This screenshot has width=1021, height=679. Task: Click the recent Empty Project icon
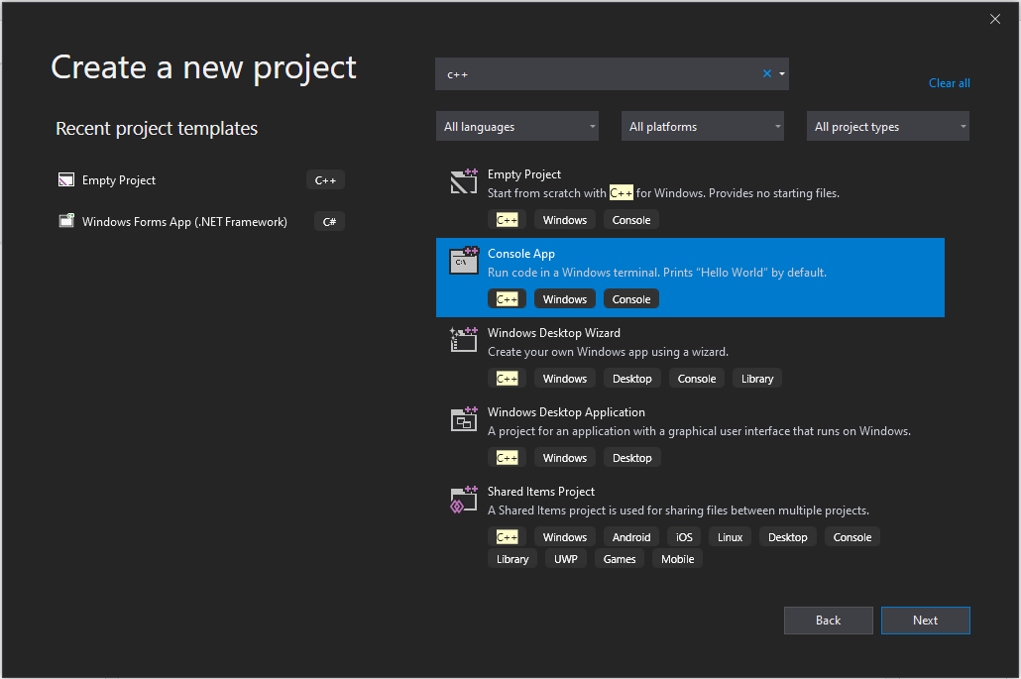66,180
